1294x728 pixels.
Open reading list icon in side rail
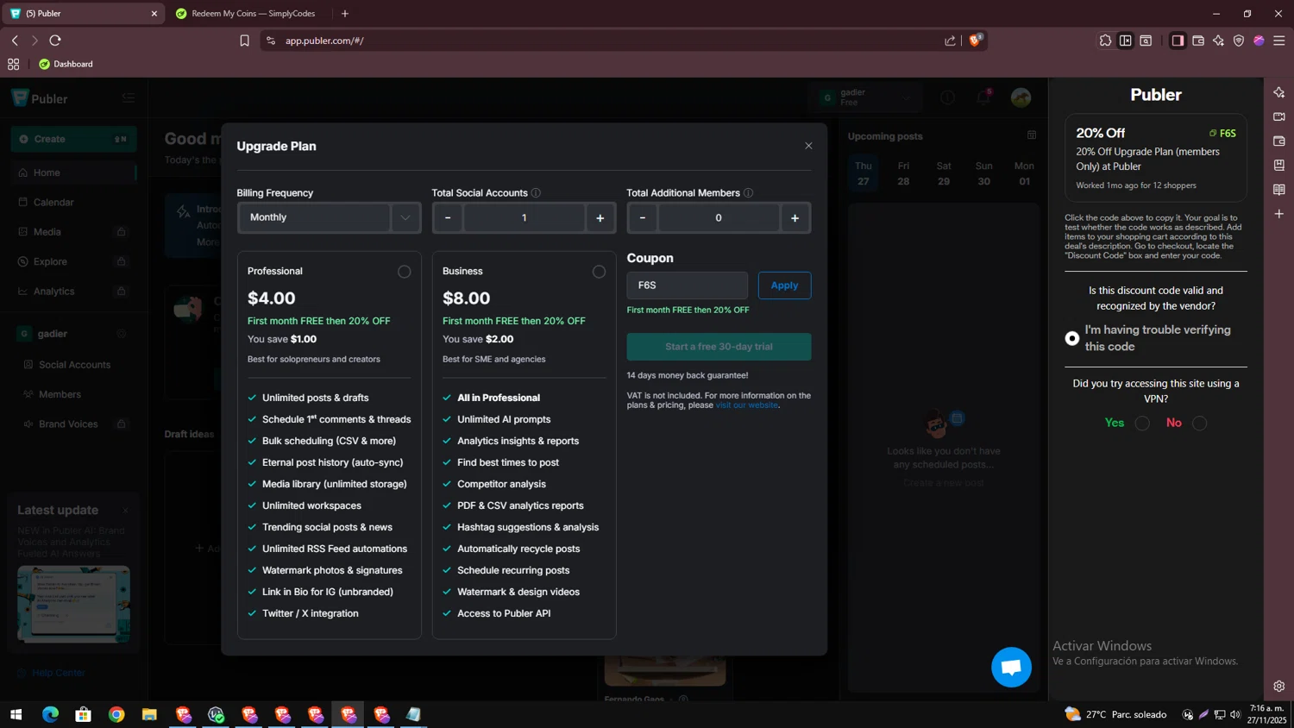(x=1279, y=189)
